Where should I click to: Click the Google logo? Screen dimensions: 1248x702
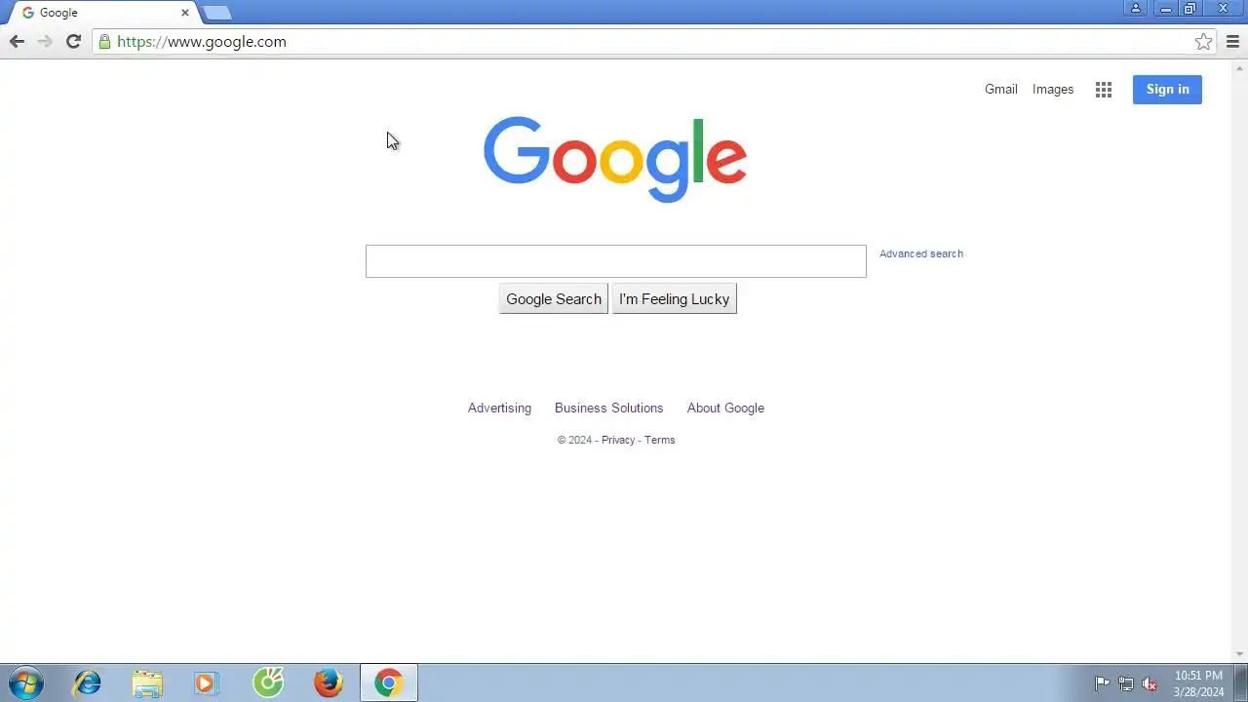point(615,159)
